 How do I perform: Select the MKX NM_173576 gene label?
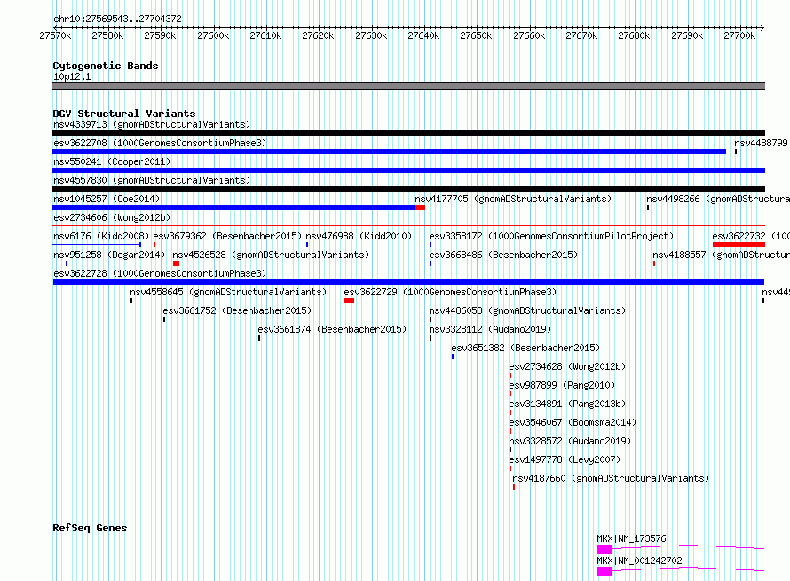click(x=631, y=538)
